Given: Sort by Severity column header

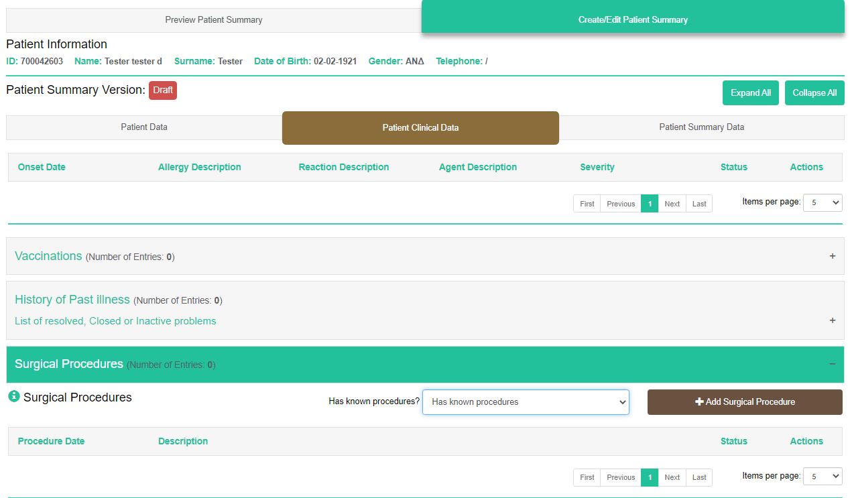Looking at the screenshot, I should [x=597, y=167].
